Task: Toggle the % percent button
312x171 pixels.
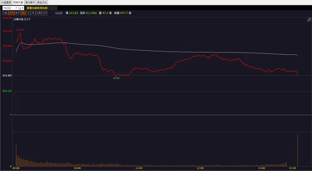Action: tap(28, 13)
